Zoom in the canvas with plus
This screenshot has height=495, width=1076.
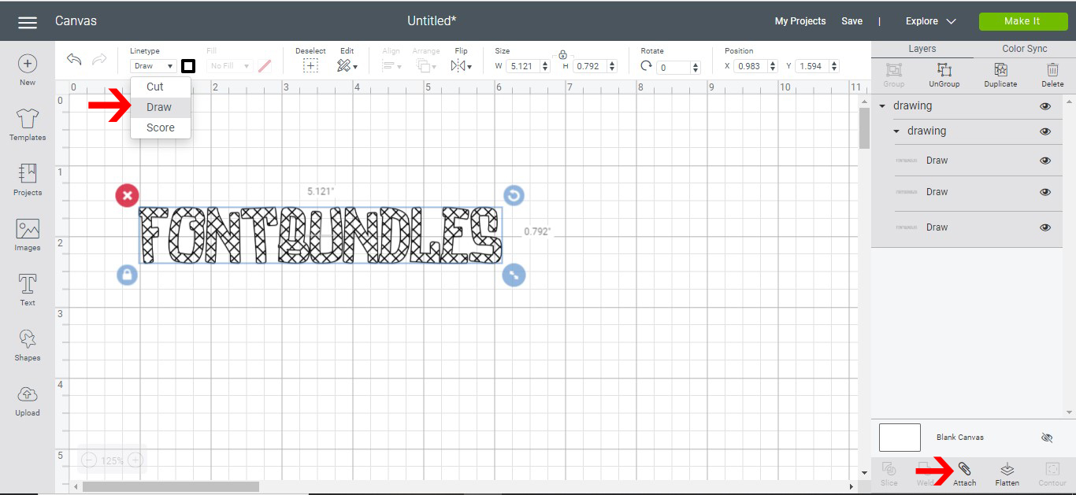135,460
